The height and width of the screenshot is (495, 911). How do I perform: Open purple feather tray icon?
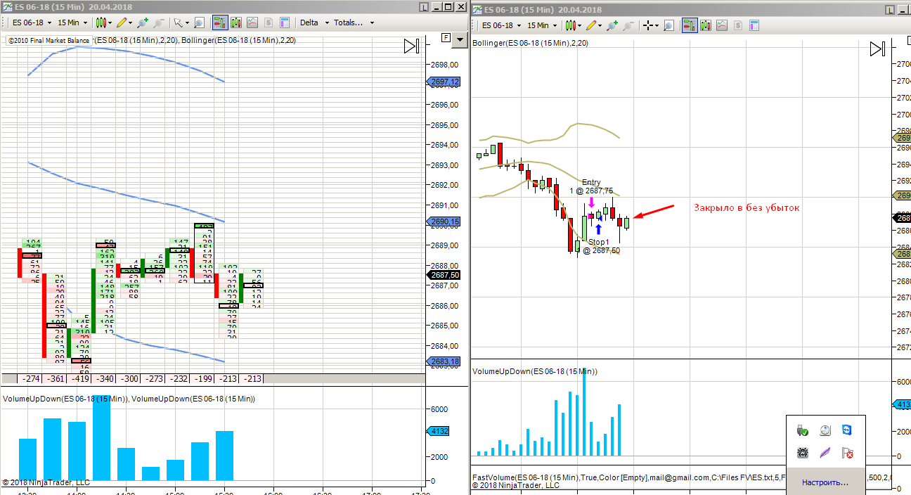coord(825,453)
